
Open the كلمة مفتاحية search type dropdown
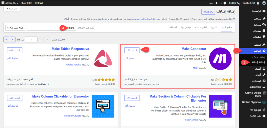(15, 28)
